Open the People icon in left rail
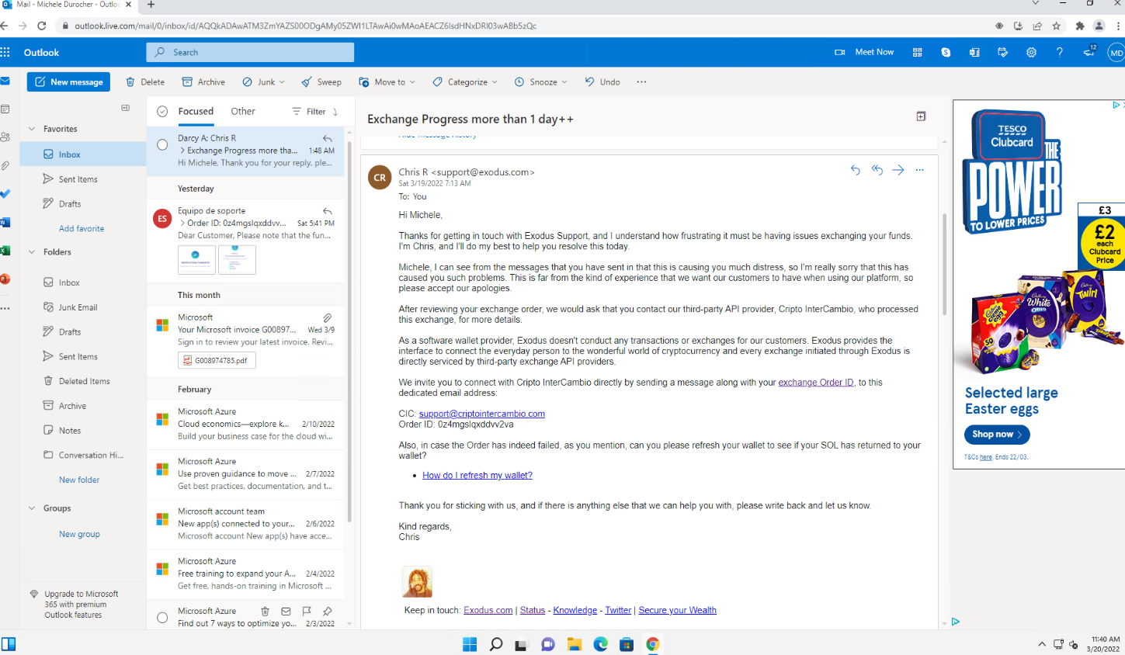The width and height of the screenshot is (1125, 655). (x=5, y=137)
